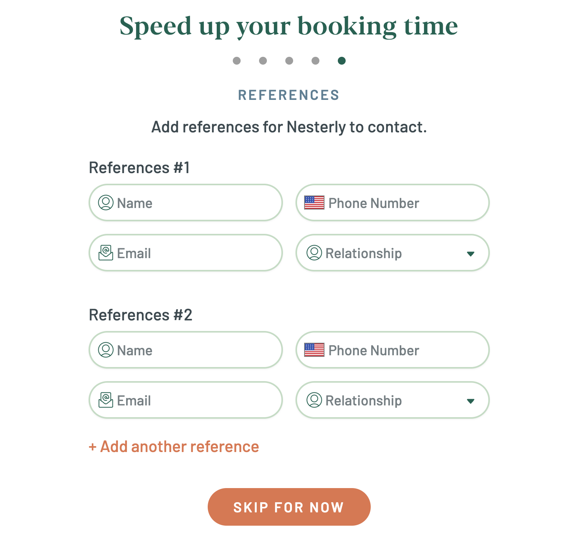
Task: Go to the third step progress dot
Action: (289, 61)
